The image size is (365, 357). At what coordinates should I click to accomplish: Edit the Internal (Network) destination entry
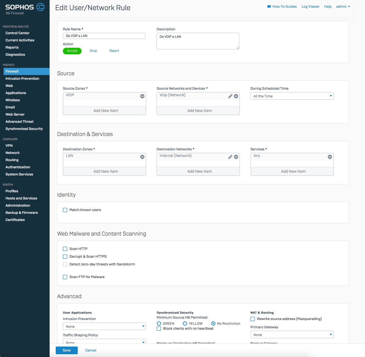[x=230, y=157]
